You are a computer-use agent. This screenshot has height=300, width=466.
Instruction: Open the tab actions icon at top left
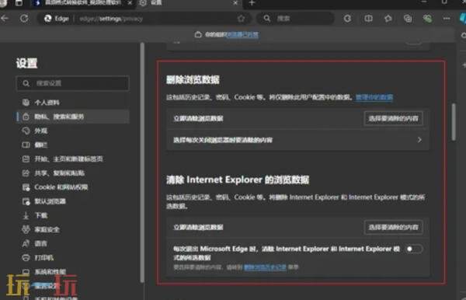coord(19,3)
